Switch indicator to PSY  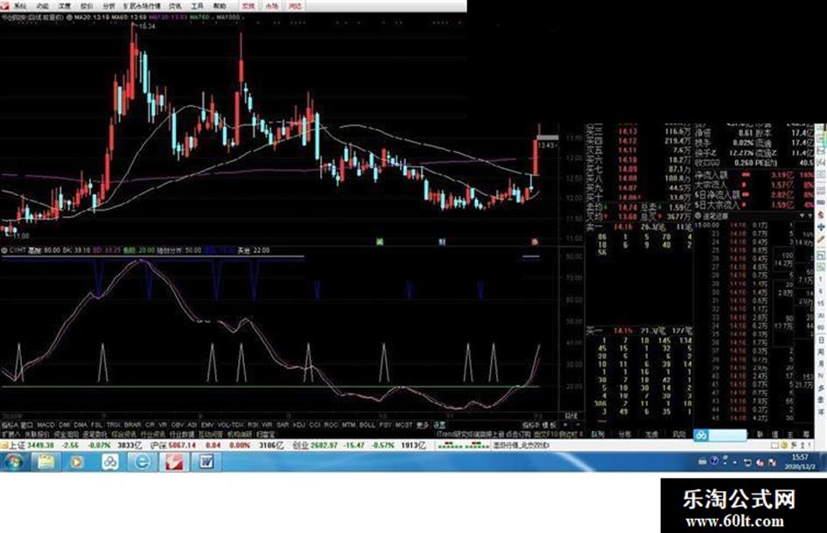click(x=386, y=424)
